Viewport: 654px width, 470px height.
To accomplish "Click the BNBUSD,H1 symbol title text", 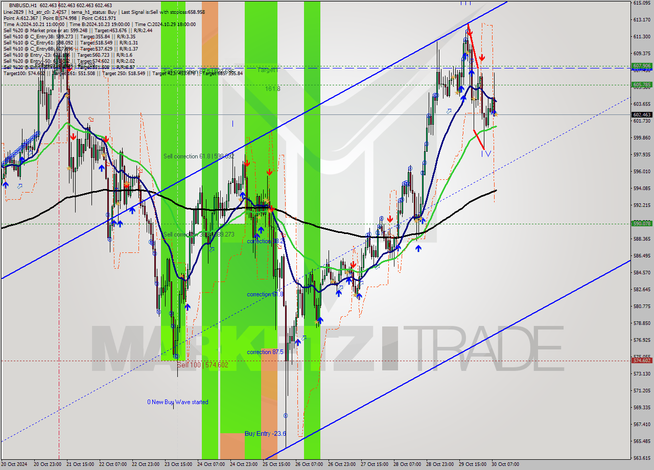I will coord(23,5).
